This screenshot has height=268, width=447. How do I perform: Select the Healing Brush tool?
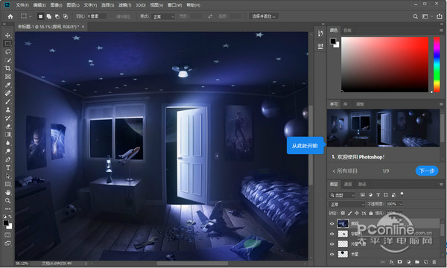[x=7, y=93]
